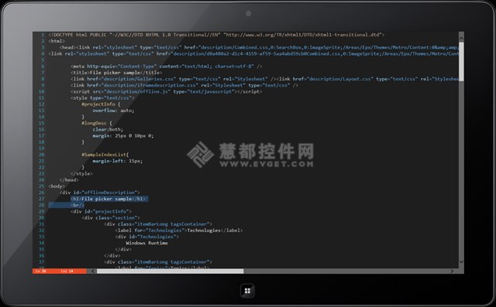Screen dimensions: 496x307
Task: Click the closing </head> tag
Action: tap(69, 180)
